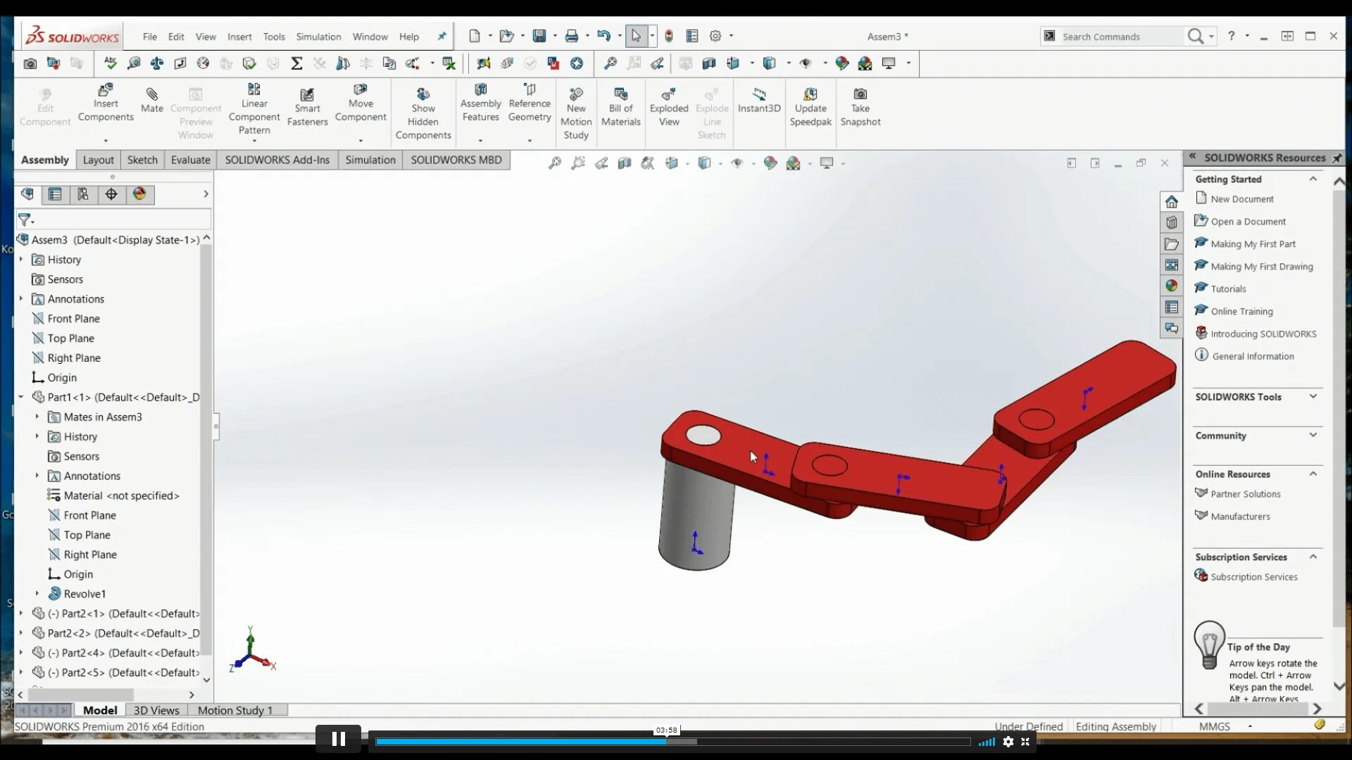Click the Making My First Part link
The width and height of the screenshot is (1352, 760).
pyautogui.click(x=1253, y=244)
